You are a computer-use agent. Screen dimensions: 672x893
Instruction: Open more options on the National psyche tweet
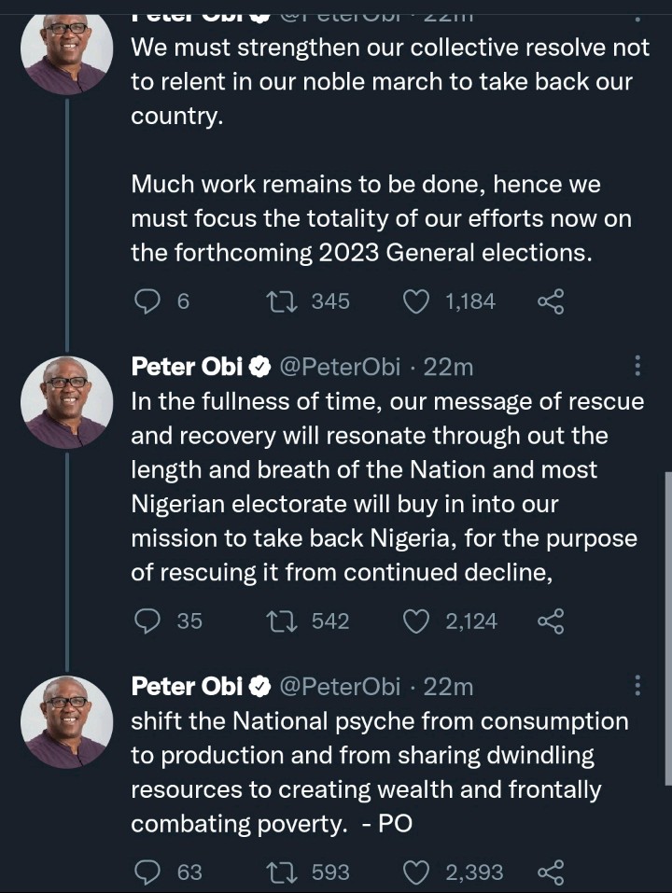click(637, 686)
